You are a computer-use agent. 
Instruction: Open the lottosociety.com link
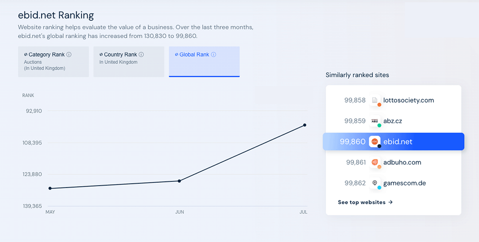pos(409,100)
